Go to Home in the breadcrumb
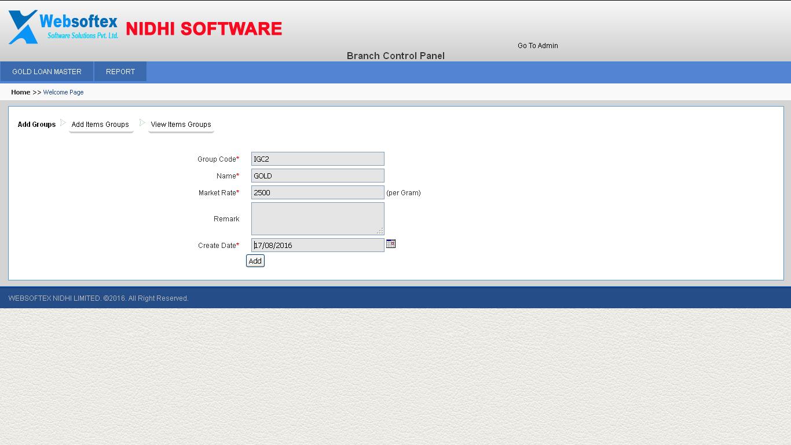This screenshot has width=791, height=445. 20,92
